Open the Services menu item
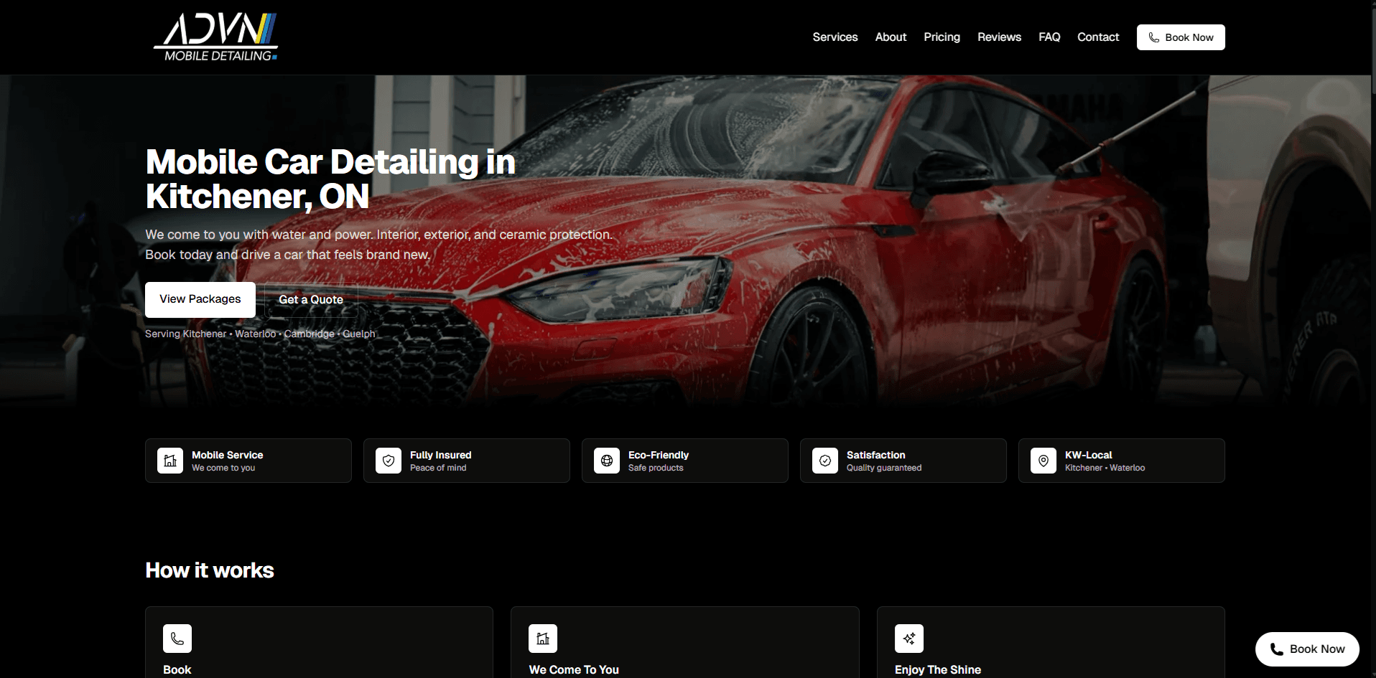Screen dimensions: 1376x678 click(835, 37)
